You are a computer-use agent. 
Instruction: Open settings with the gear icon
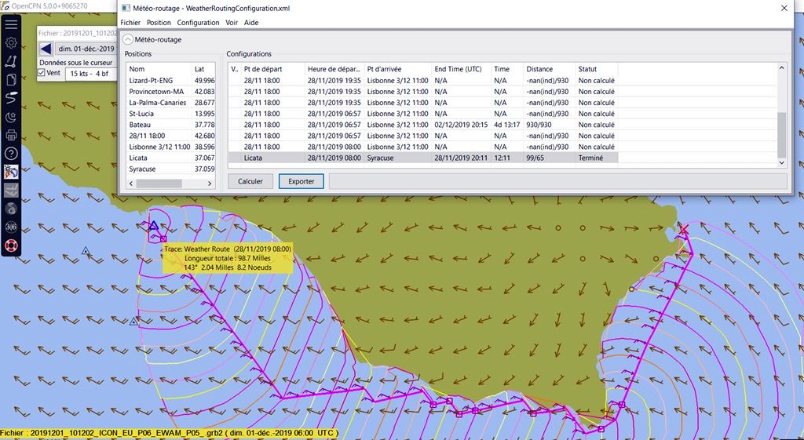point(11,43)
